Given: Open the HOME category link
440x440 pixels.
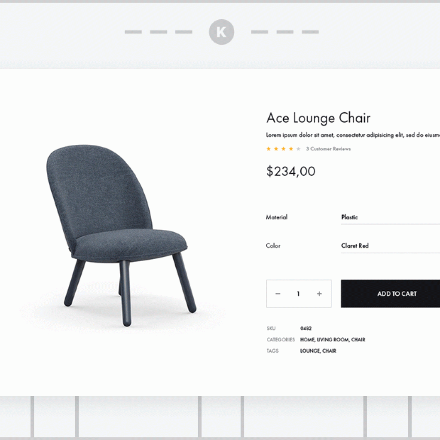Looking at the screenshot, I should pos(308,339).
